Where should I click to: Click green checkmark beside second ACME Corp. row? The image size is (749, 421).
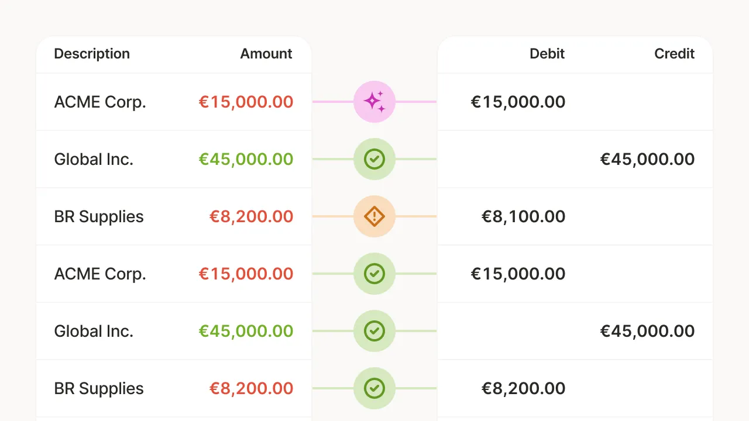[374, 274]
